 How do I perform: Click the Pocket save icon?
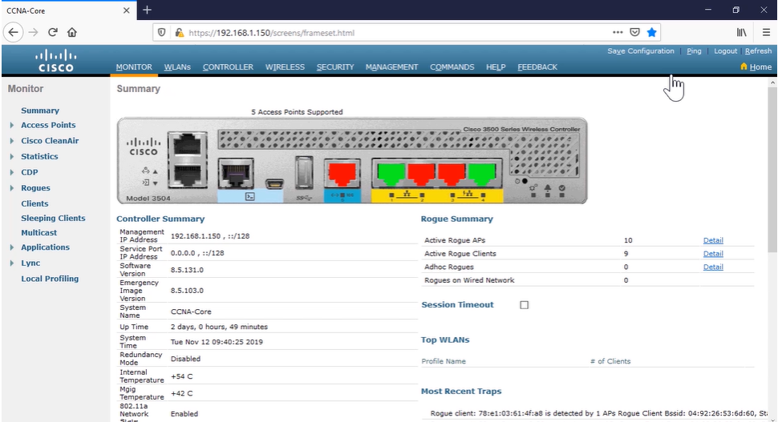point(634,33)
